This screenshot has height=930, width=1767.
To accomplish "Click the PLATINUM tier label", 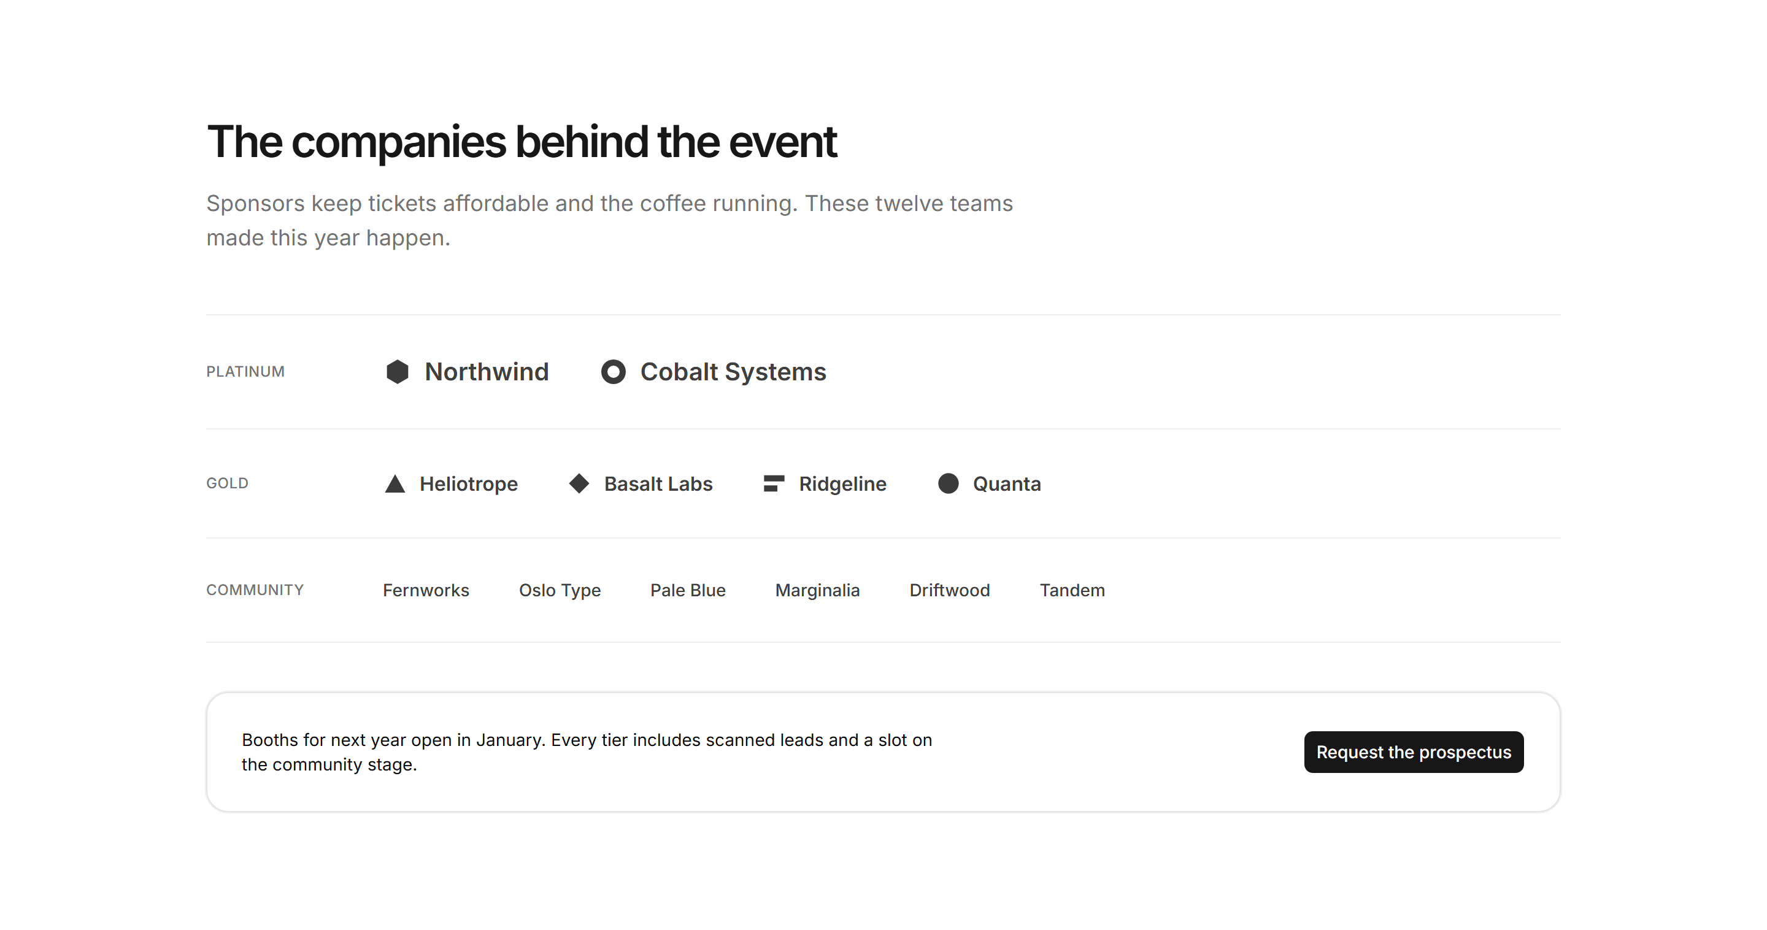I will (x=245, y=372).
